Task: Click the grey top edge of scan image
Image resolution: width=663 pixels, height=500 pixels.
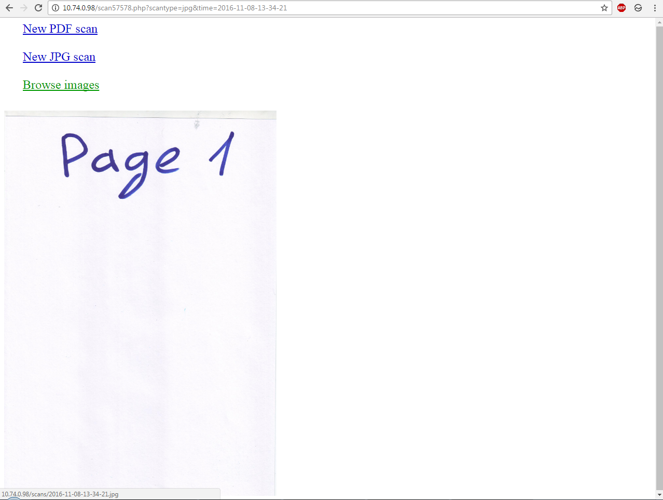Action: point(140,114)
